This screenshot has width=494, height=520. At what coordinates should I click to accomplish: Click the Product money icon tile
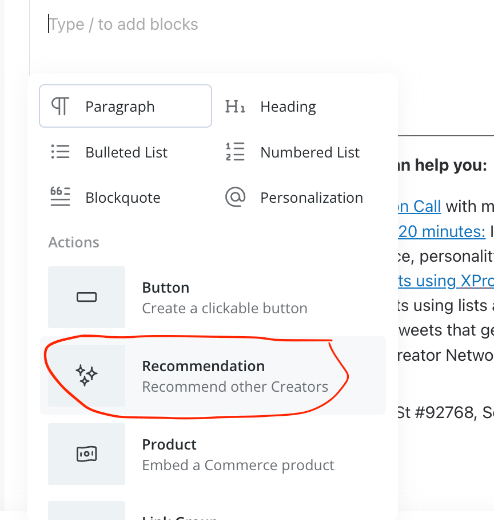[x=87, y=454]
